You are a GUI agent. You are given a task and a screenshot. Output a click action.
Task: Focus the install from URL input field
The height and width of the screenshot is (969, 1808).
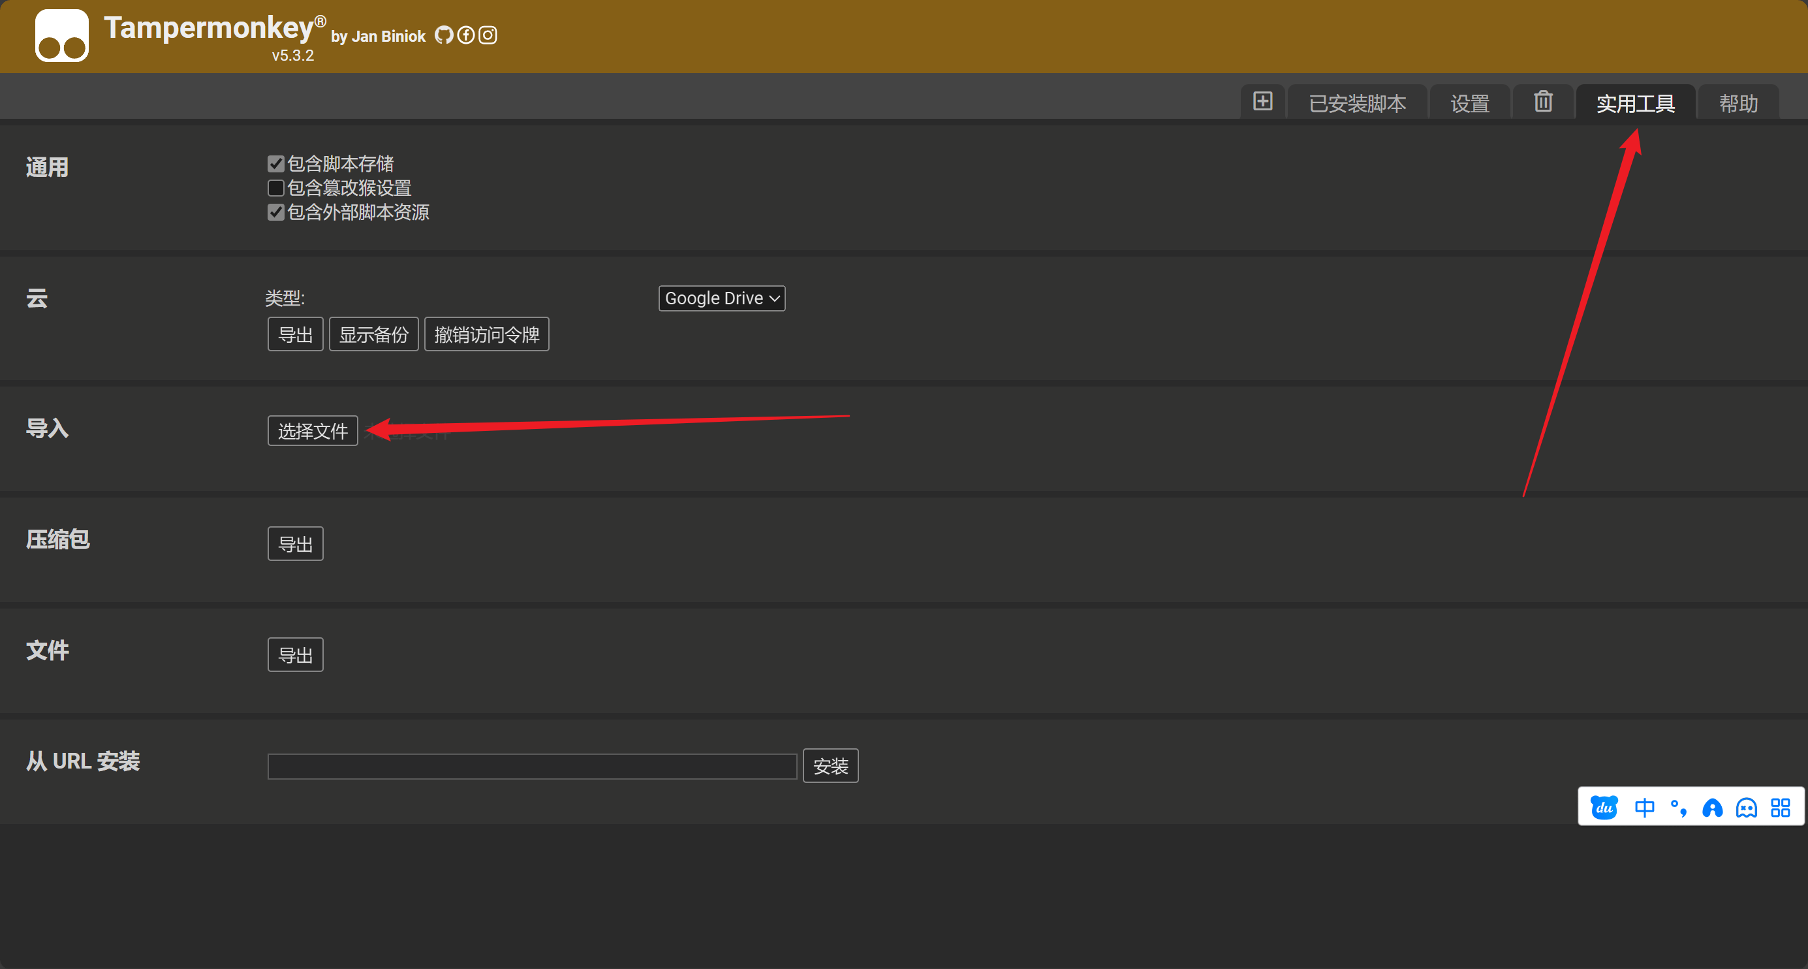point(532,766)
